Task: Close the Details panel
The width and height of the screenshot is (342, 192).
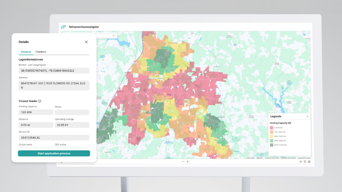Action: tap(86, 42)
